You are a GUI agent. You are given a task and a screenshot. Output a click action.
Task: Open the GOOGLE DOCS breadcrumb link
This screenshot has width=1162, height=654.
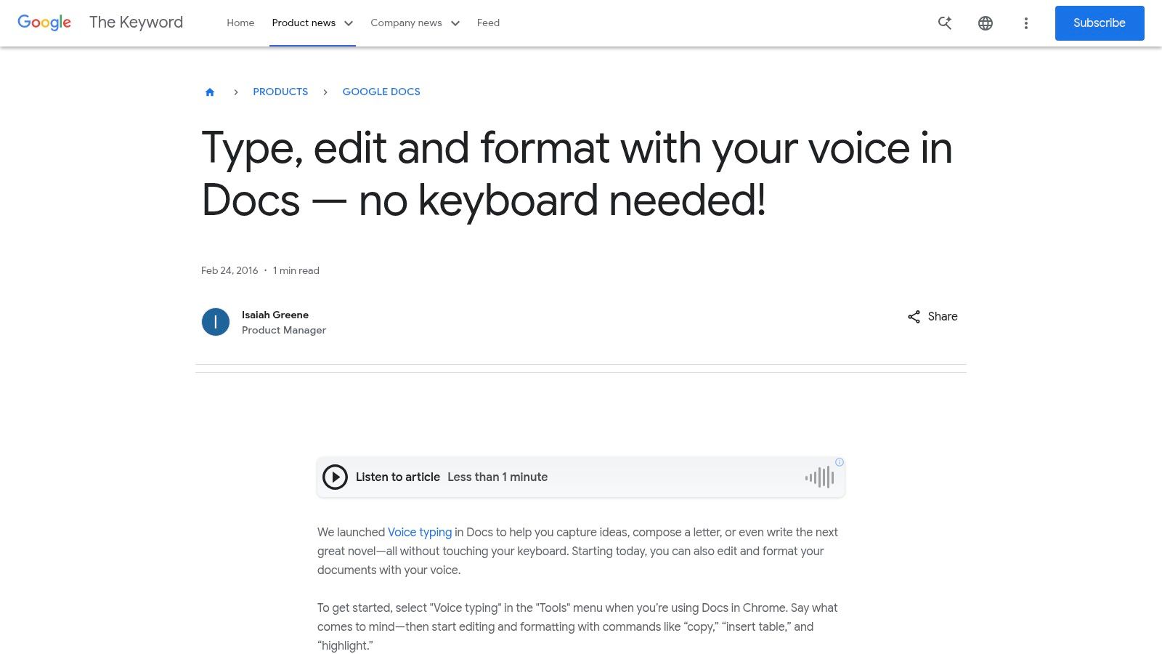(381, 92)
